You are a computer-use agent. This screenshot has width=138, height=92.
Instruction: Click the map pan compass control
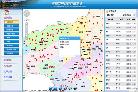27,14
